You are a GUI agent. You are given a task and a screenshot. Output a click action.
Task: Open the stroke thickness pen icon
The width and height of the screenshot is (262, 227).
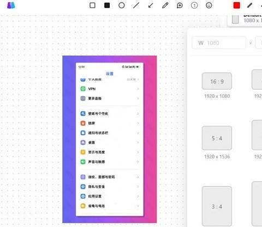click(x=249, y=5)
